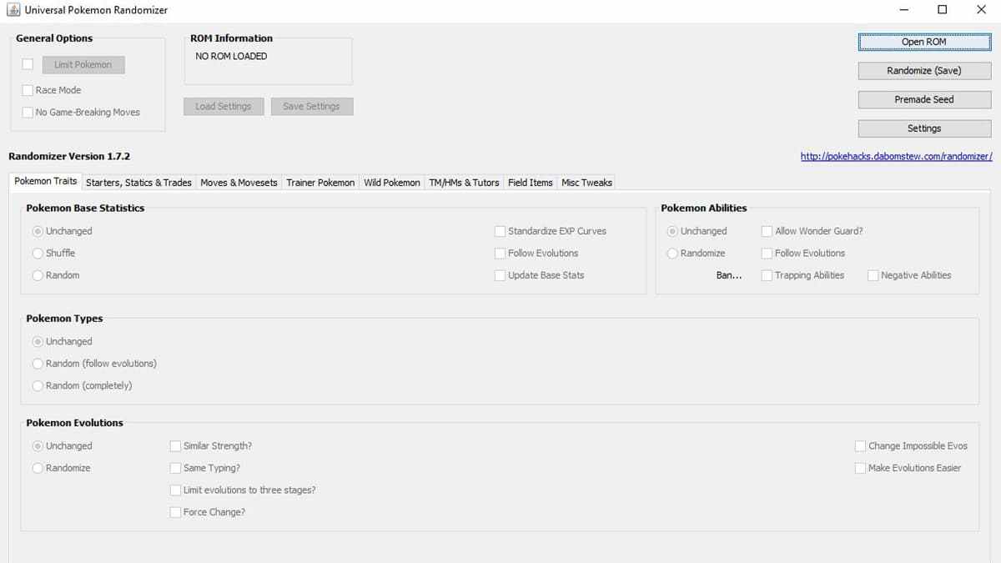Viewport: 1001px width, 563px height.
Task: Check Negative Abilities ban option
Action: point(873,275)
